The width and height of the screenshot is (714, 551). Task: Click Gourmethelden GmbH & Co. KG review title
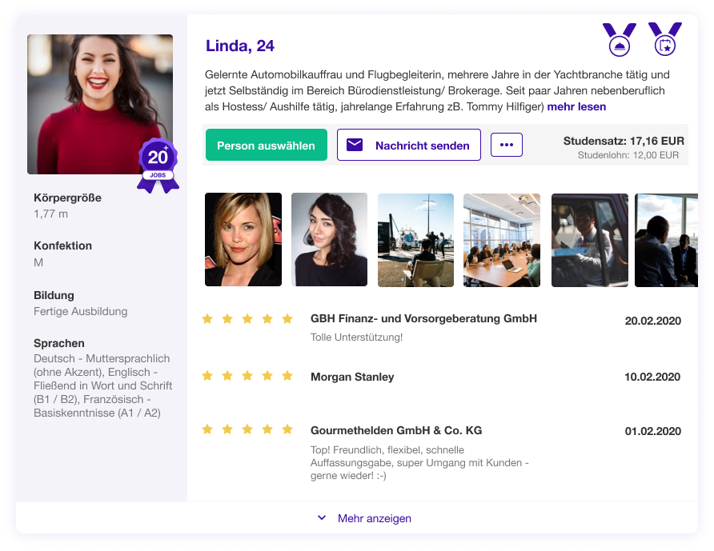coord(396,430)
